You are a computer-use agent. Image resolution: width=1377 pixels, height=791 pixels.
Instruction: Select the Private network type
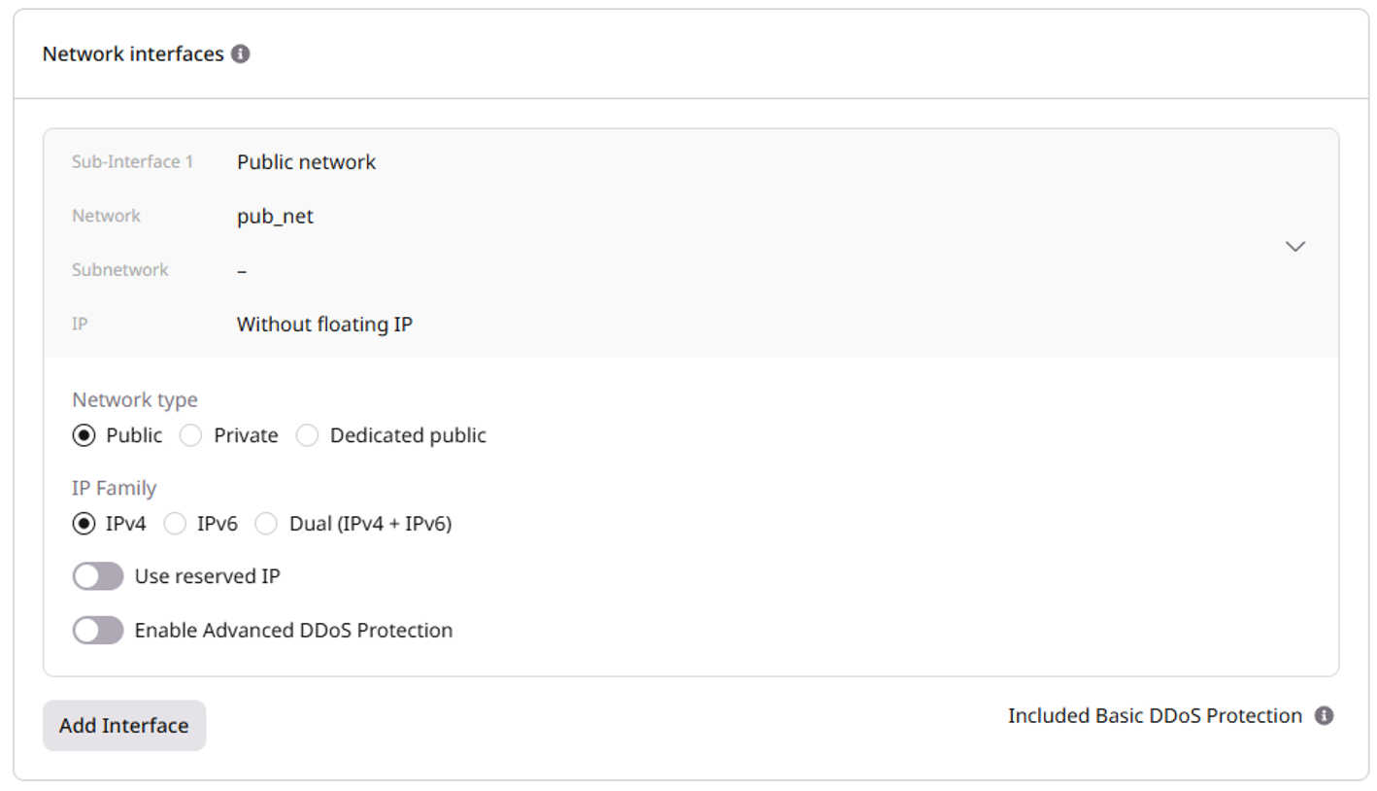pyautogui.click(x=190, y=435)
